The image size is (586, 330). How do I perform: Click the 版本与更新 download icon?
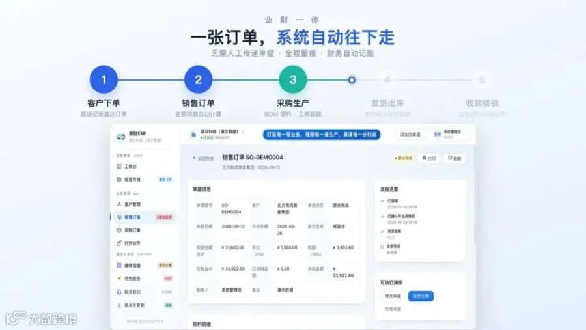tap(119, 305)
